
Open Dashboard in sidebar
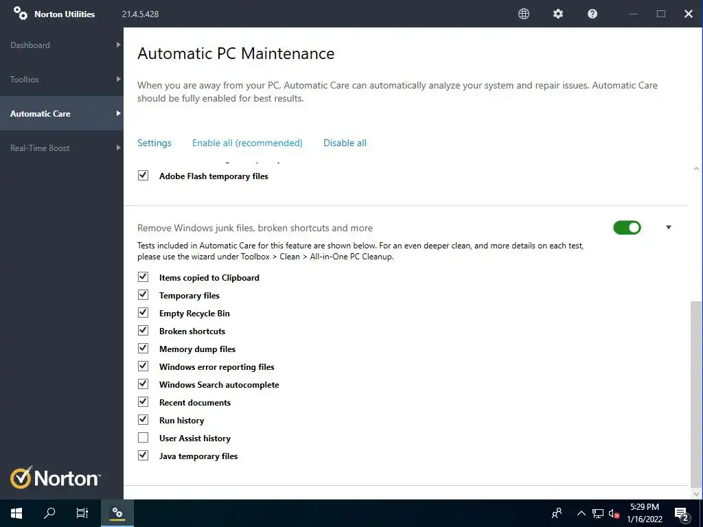(62, 45)
